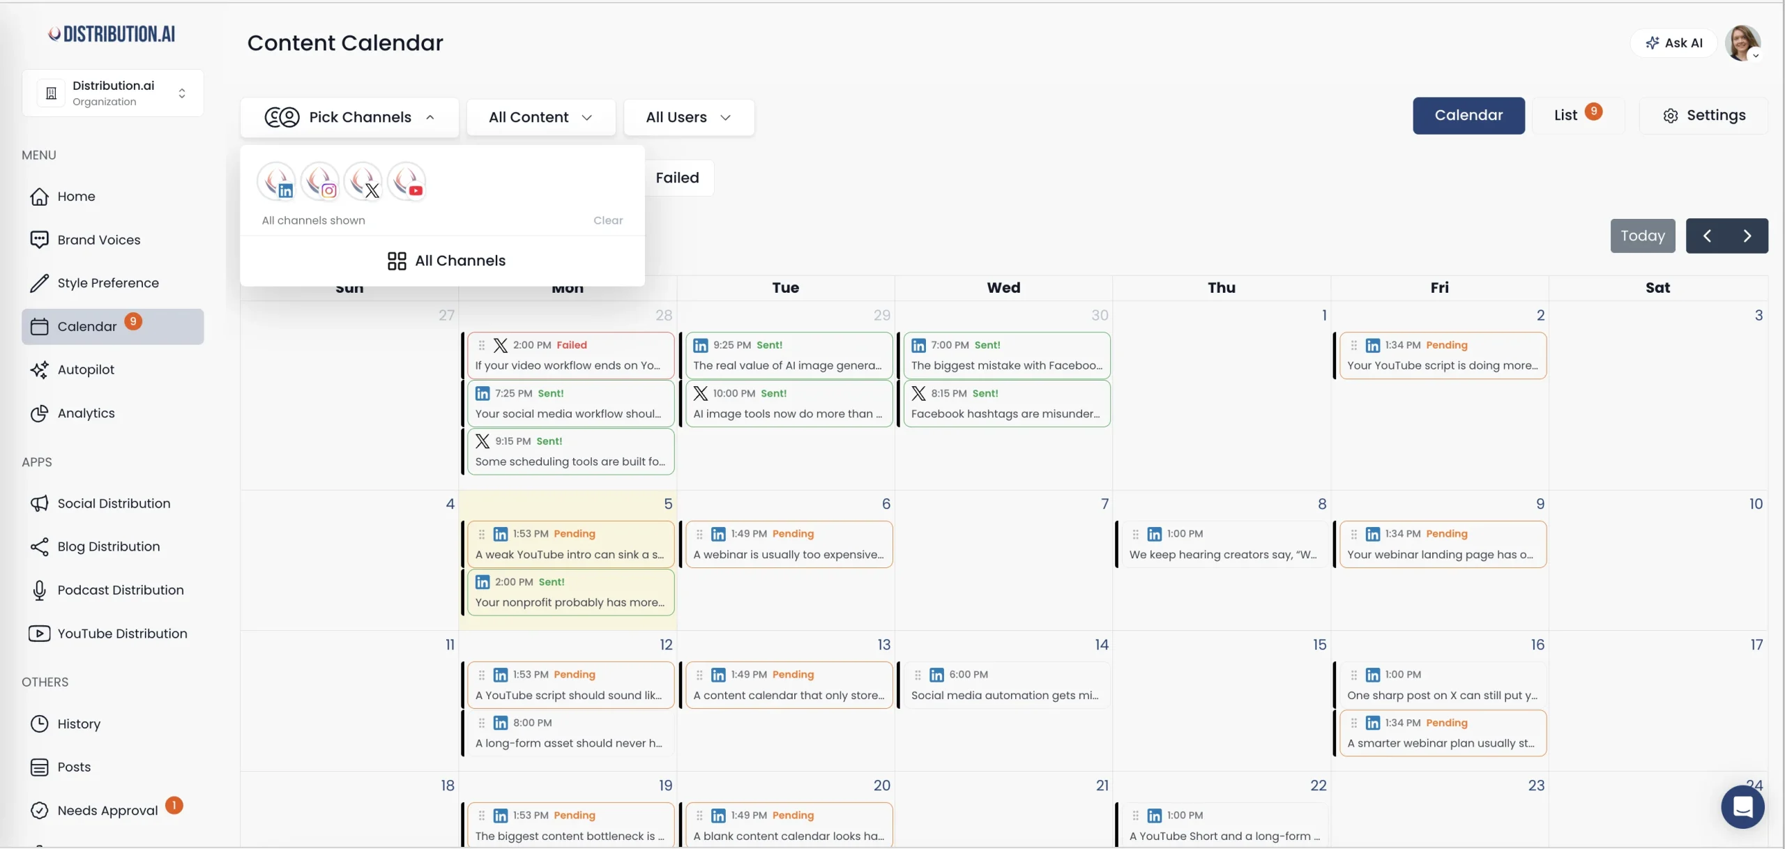The height and width of the screenshot is (849, 1785).
Task: Open post 'A webinar is usually too expensive...'
Action: (789, 544)
